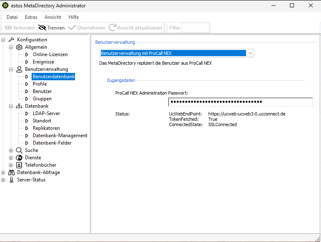Viewport: 321px width, 242px height.
Task: Click the Suche magnifier icon
Action: click(19, 150)
